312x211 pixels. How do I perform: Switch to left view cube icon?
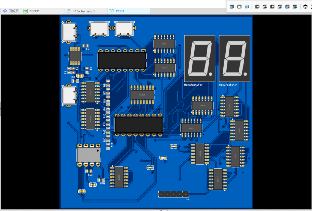point(273,6)
